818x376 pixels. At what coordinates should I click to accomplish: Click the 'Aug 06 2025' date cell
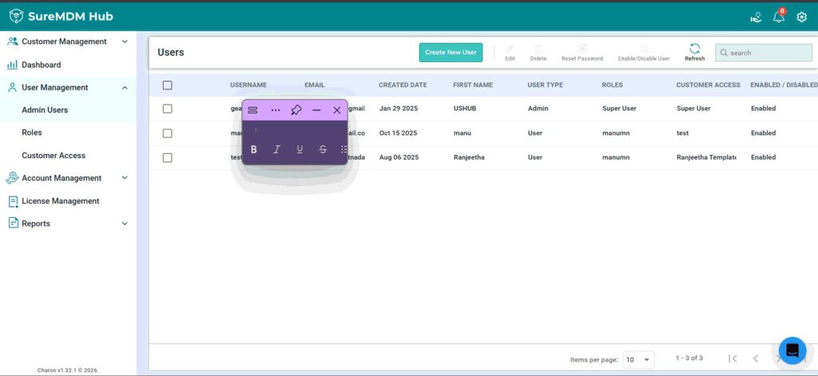coord(399,157)
